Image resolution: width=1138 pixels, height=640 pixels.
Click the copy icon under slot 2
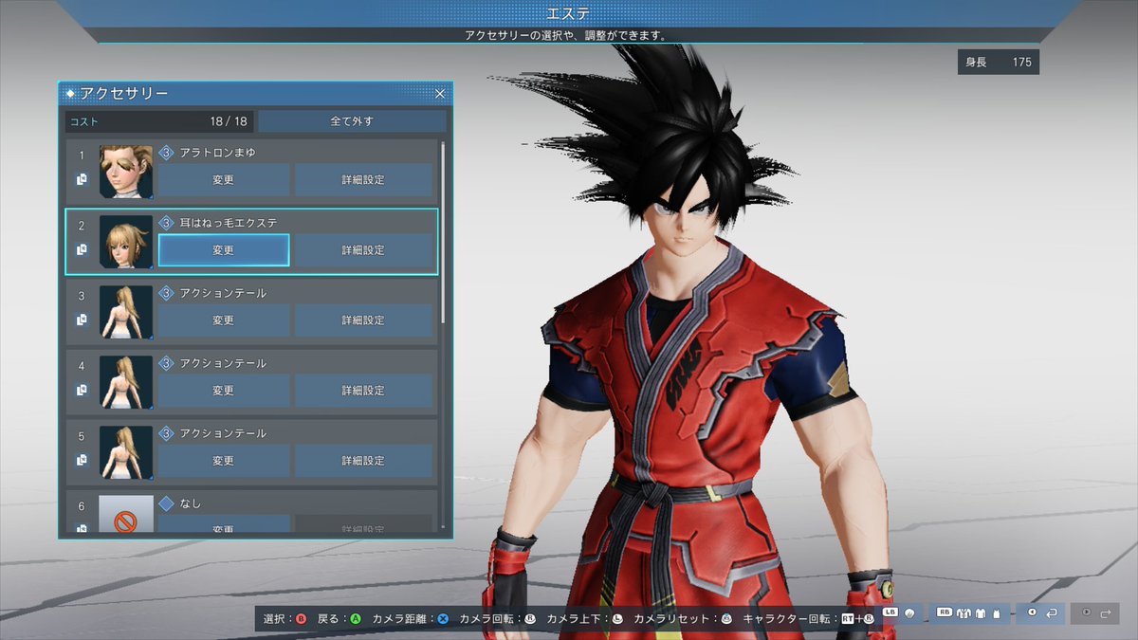[82, 249]
